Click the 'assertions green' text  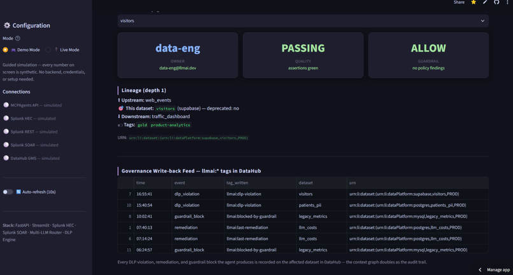303,68
